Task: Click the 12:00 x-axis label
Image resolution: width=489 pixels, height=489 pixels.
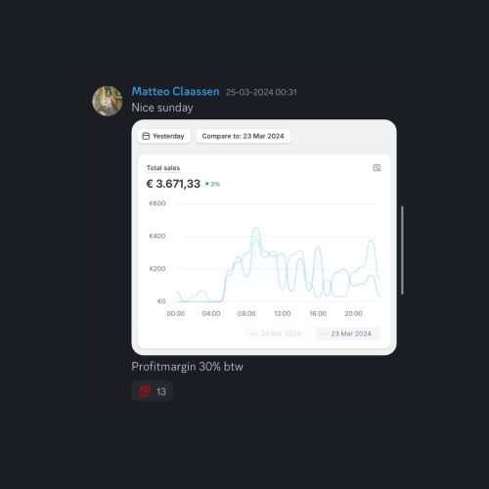Action: point(283,313)
